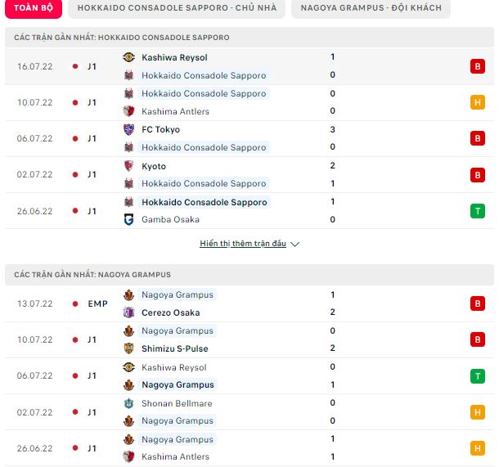The height and width of the screenshot is (467, 499).
Task: Click Kashiwa Reysol team logo, 16.07.22 match
Action: [x=128, y=58]
